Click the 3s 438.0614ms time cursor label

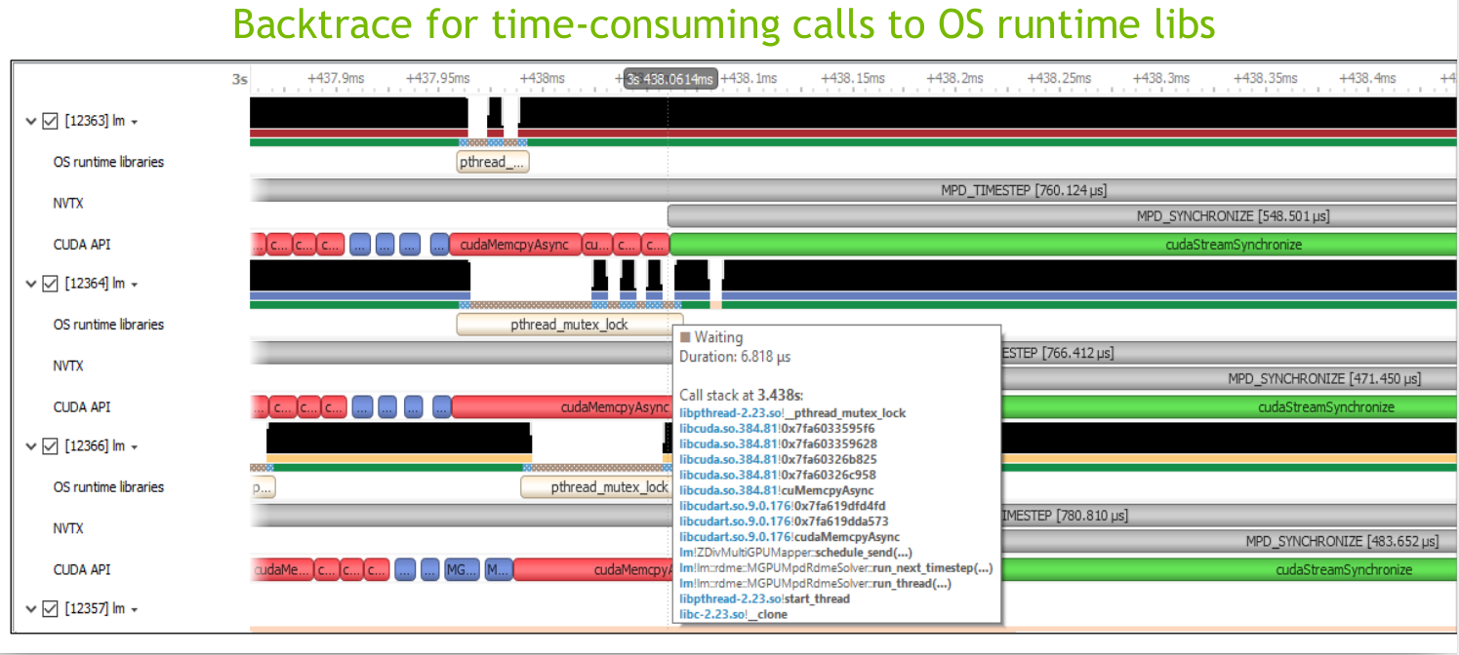tap(670, 79)
